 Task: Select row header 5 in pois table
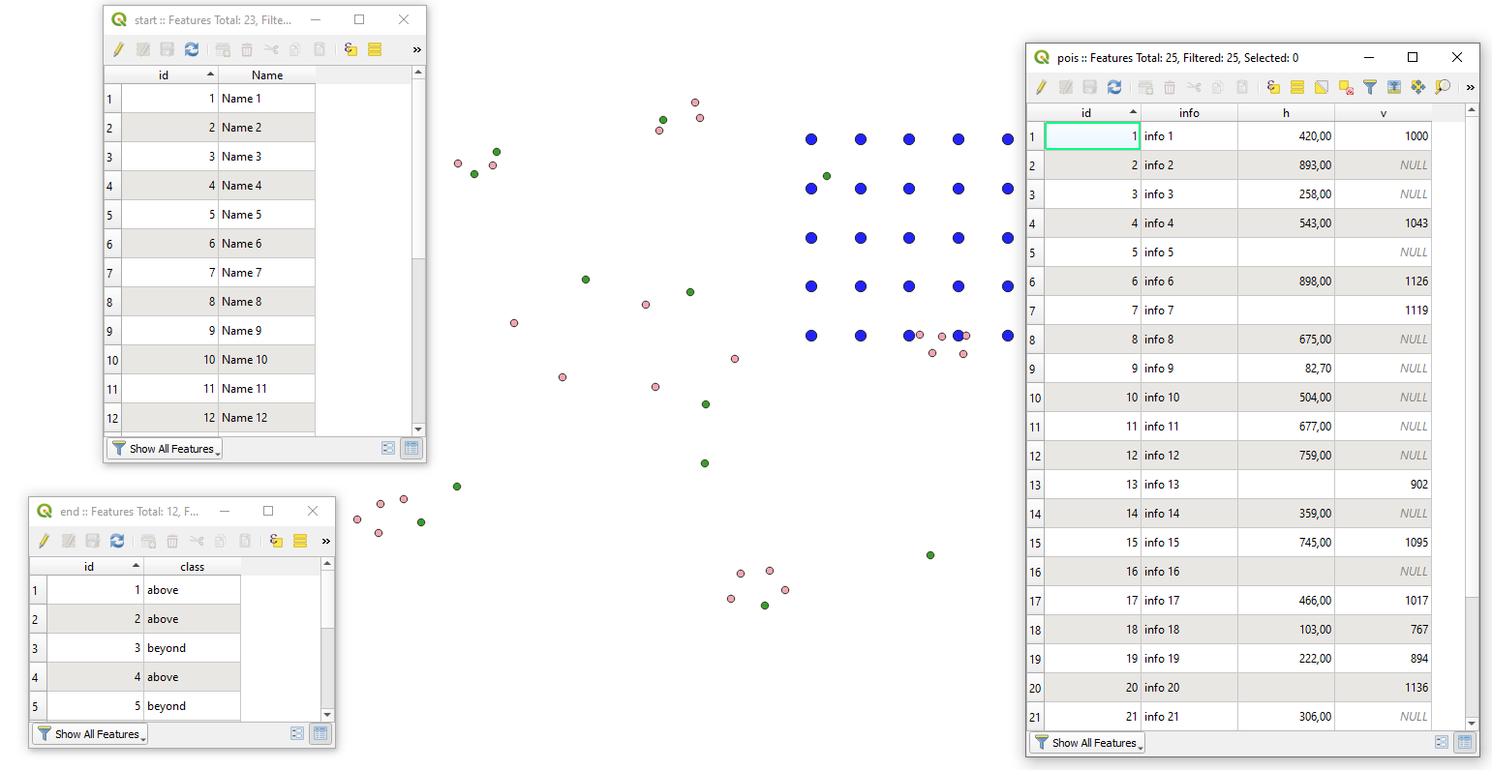[x=1036, y=252]
